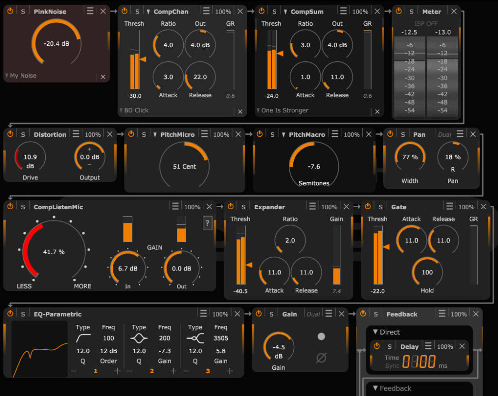
Task: Collapse the Direct section in Feedback
Action: click(x=375, y=332)
